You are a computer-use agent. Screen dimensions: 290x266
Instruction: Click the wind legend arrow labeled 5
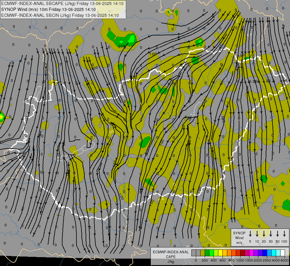pyautogui.click(x=250, y=234)
